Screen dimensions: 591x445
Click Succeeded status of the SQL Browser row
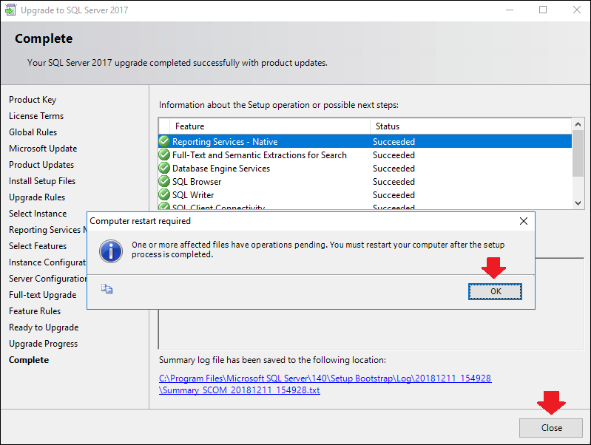coord(394,182)
